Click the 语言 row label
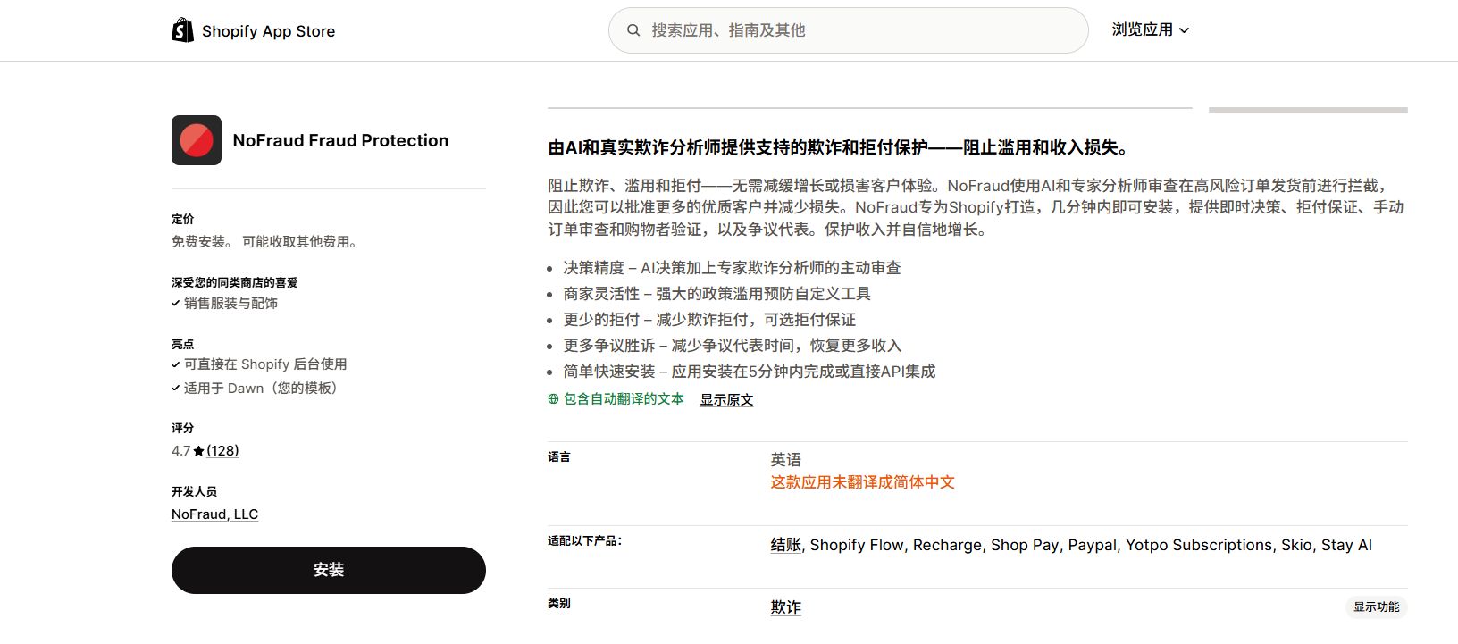This screenshot has height=644, width=1458. click(559, 456)
